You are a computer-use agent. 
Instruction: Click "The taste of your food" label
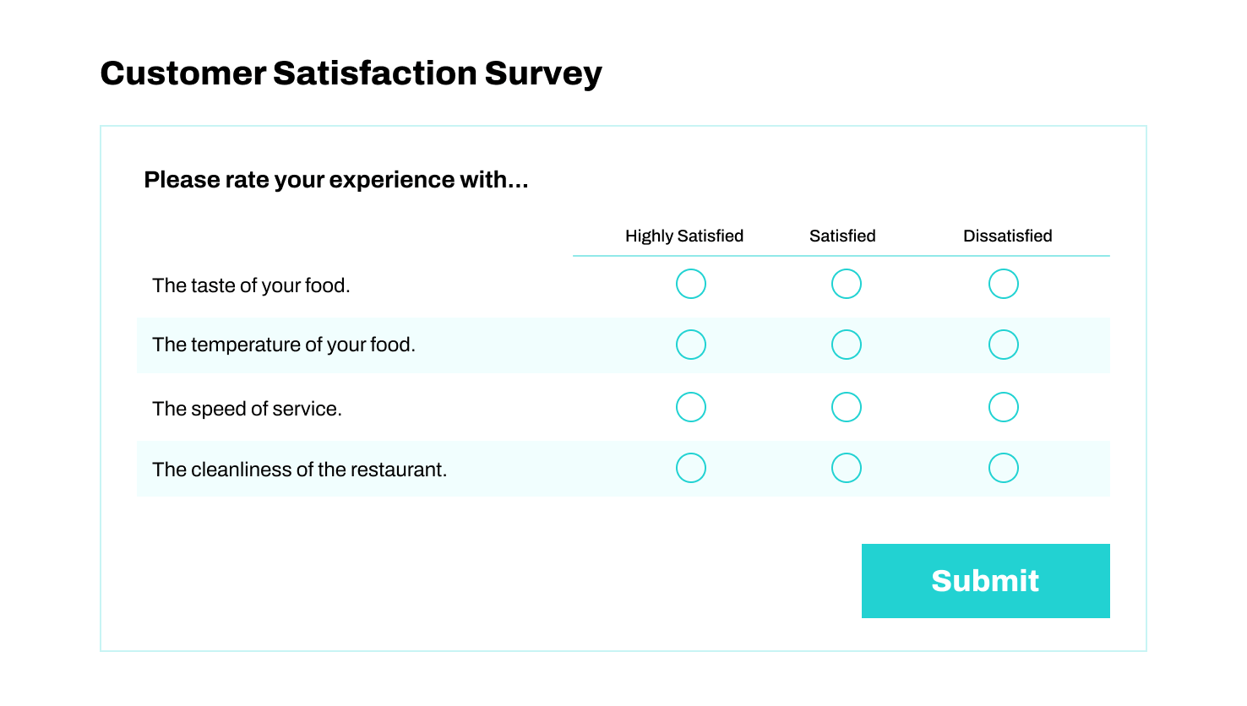coord(251,285)
